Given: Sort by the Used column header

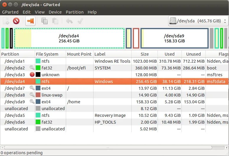Looking at the screenshot, I should (x=170, y=54).
